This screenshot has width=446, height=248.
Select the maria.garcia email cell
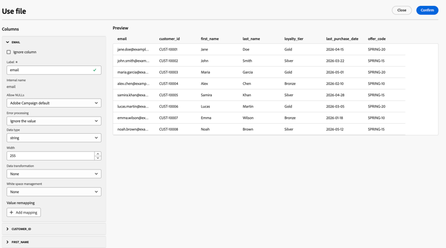pyautogui.click(x=133, y=72)
